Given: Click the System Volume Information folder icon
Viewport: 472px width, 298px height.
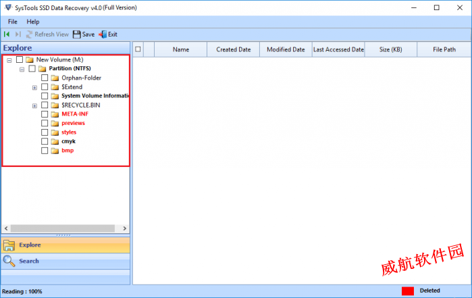Looking at the screenshot, I should [x=55, y=96].
